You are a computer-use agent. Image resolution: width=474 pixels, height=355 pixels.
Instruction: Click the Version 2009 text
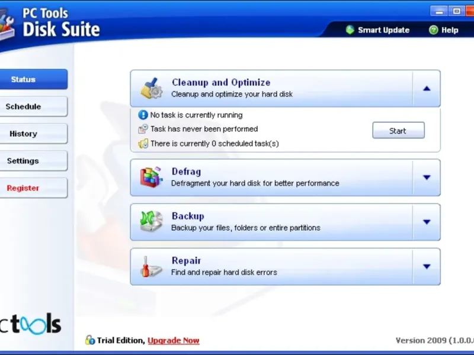click(x=435, y=341)
